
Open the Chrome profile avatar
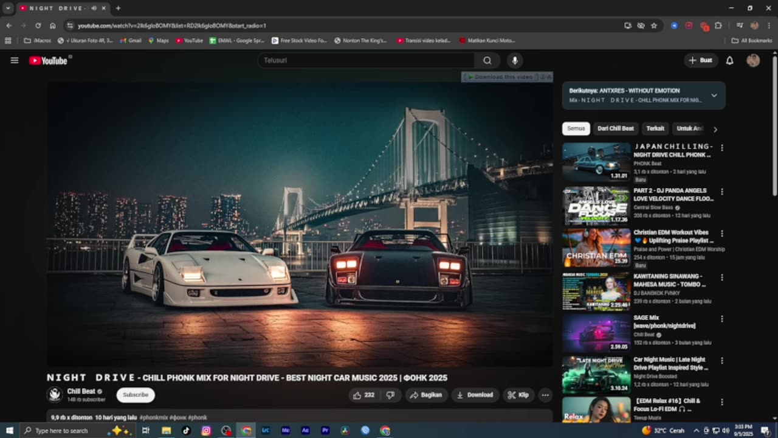coord(754,26)
